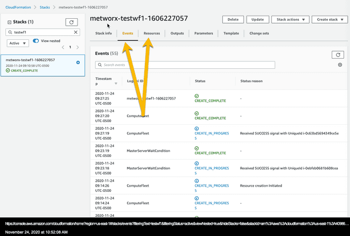Open the Active status filter dropdown
The height and width of the screenshot is (236, 350).
pos(18,43)
